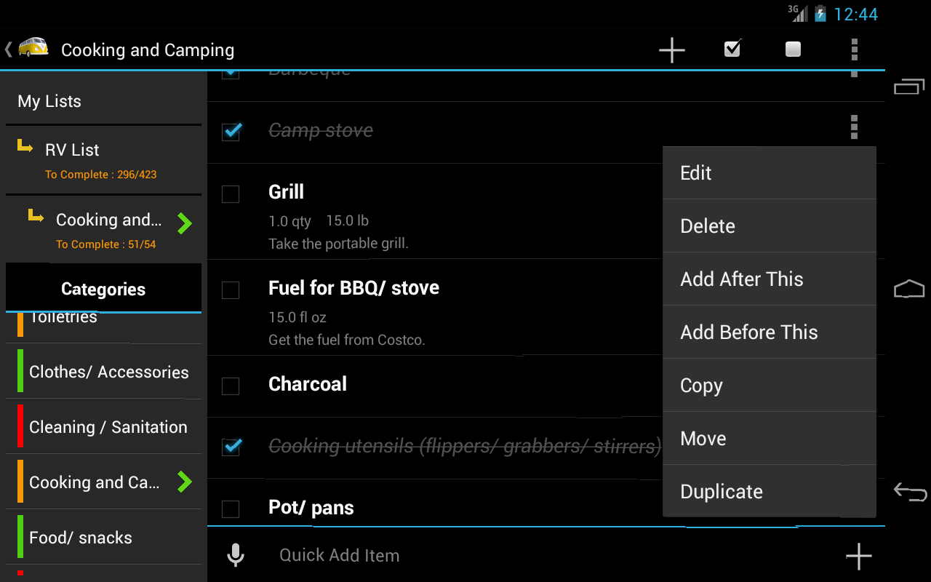Screen dimensions: 931x582
Task: Tap the yellow van app icon
Action: click(x=33, y=48)
